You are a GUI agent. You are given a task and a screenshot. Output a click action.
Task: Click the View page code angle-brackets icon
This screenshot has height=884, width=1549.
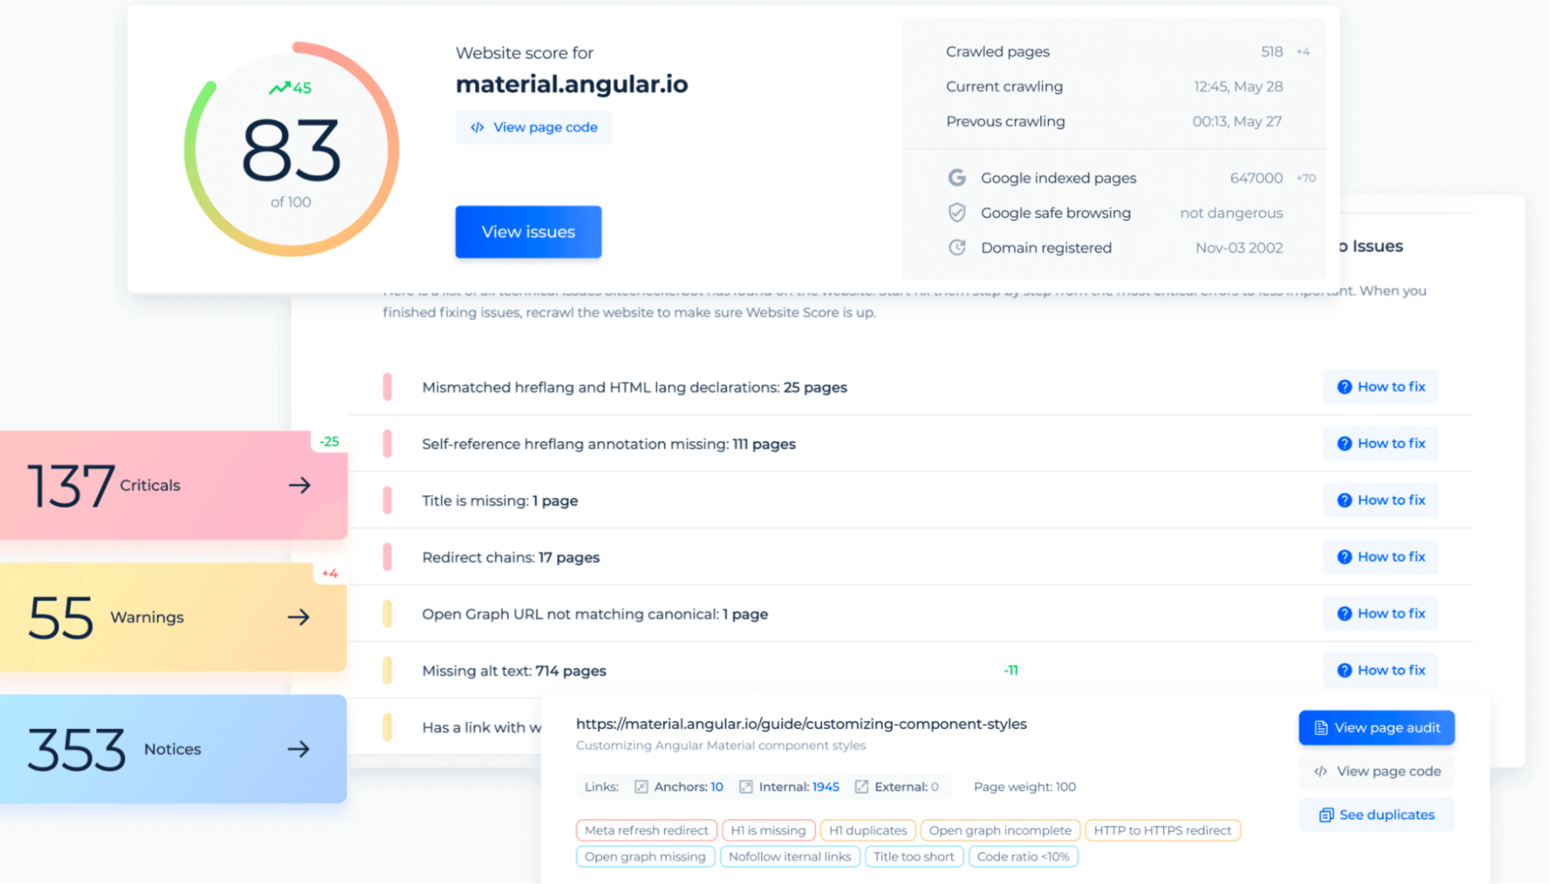point(477,126)
